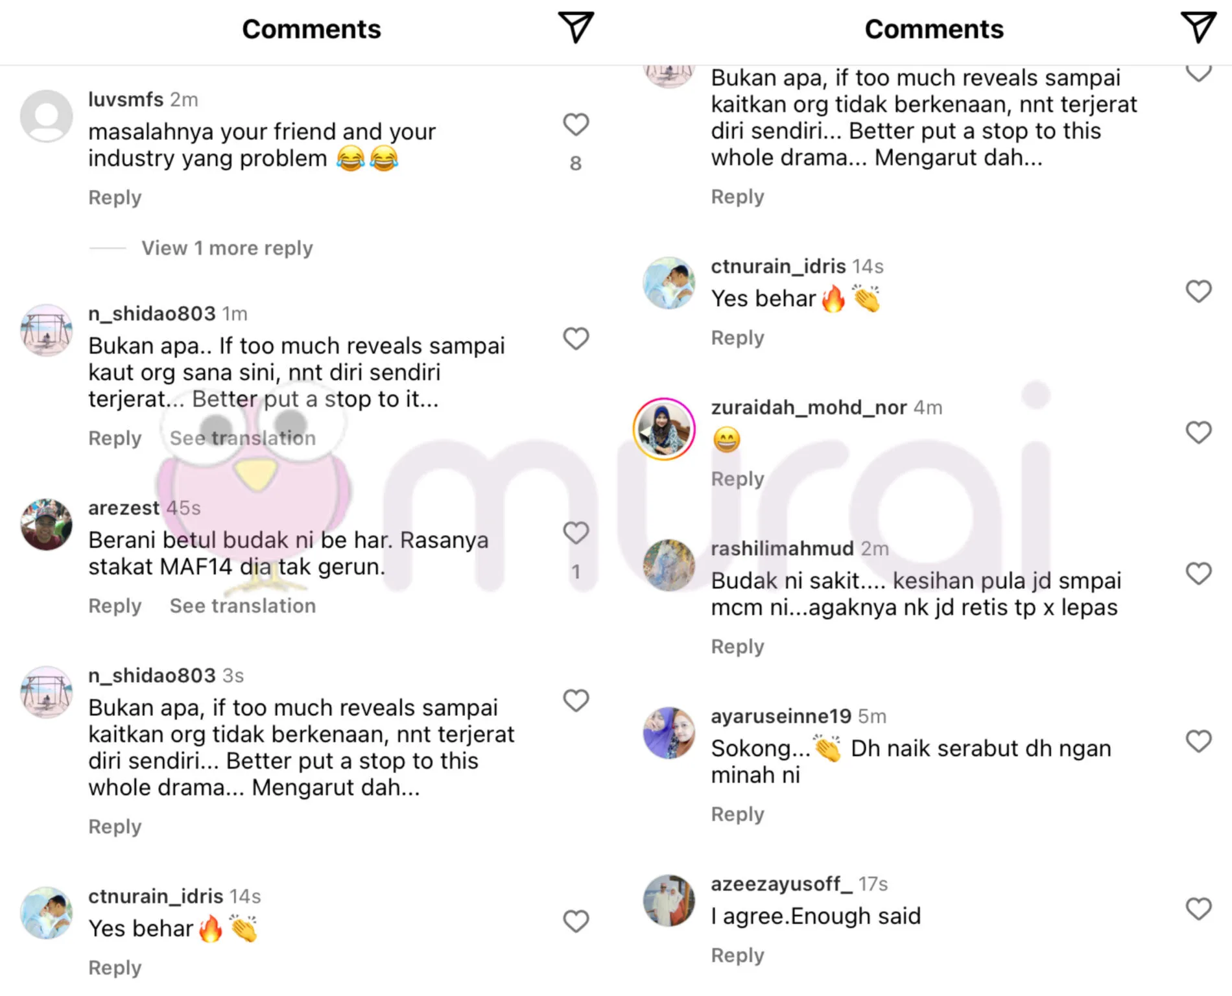This screenshot has height=996, width=1232.
Task: See translation of arezest's comment
Action: tap(243, 606)
